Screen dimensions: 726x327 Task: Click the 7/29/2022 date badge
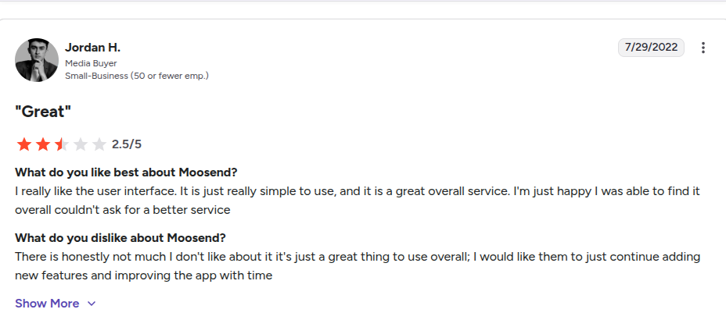(x=651, y=48)
